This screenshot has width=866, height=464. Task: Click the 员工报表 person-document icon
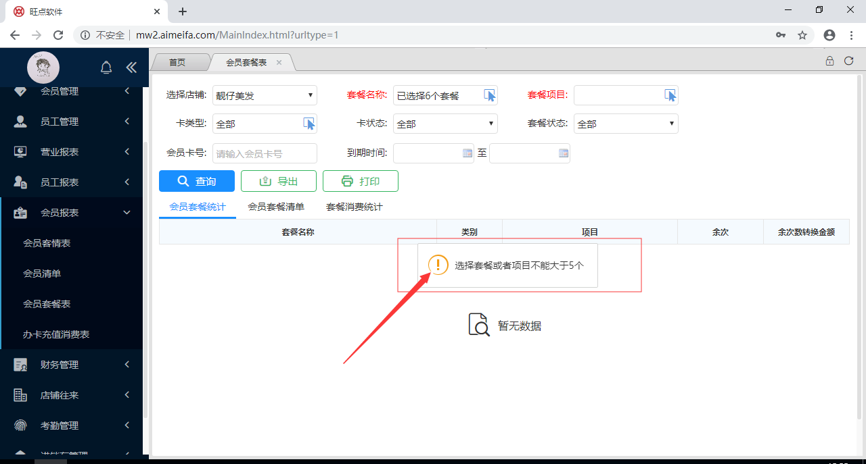click(x=20, y=182)
